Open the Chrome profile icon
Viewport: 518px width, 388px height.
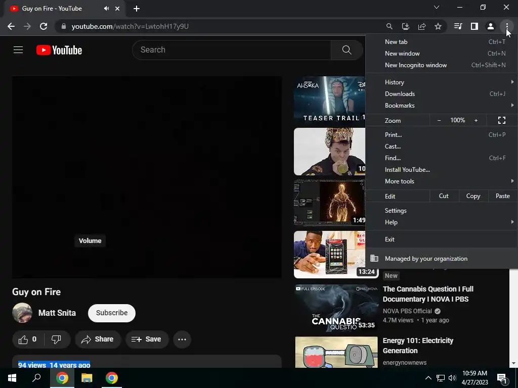coord(491,26)
